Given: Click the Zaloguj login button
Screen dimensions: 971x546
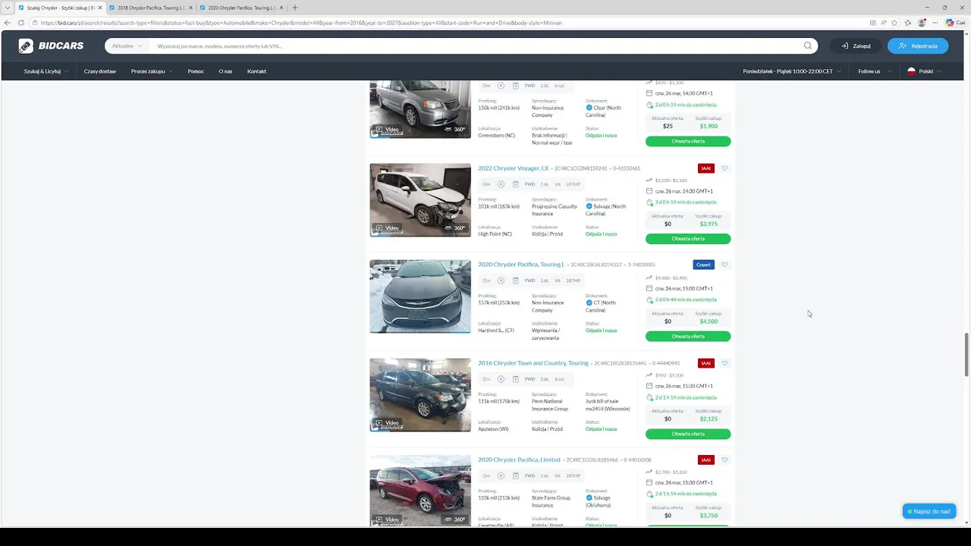Looking at the screenshot, I should click(856, 46).
